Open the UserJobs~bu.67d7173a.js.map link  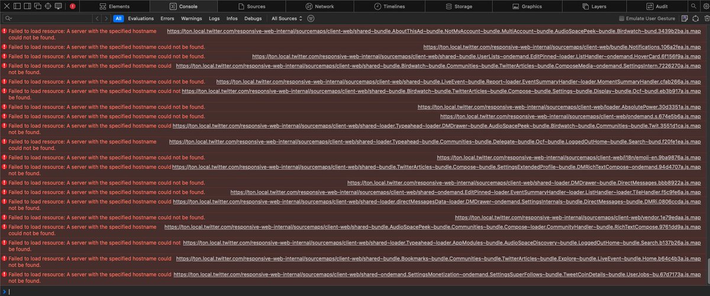[437, 275]
